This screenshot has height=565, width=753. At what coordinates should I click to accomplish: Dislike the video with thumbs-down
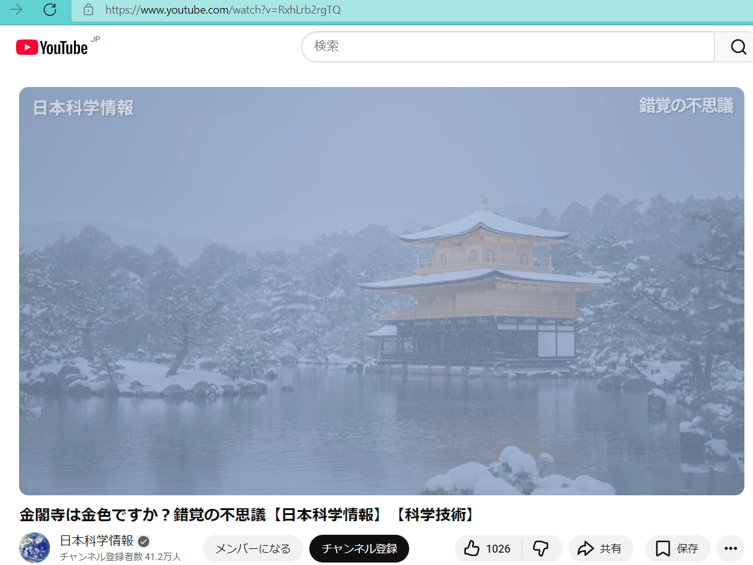[541, 548]
